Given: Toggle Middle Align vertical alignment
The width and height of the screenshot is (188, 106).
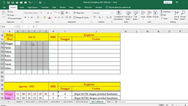Looking at the screenshot, I should 59,13.
